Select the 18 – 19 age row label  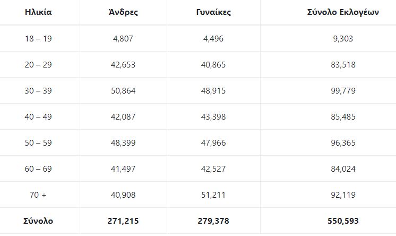point(38,38)
